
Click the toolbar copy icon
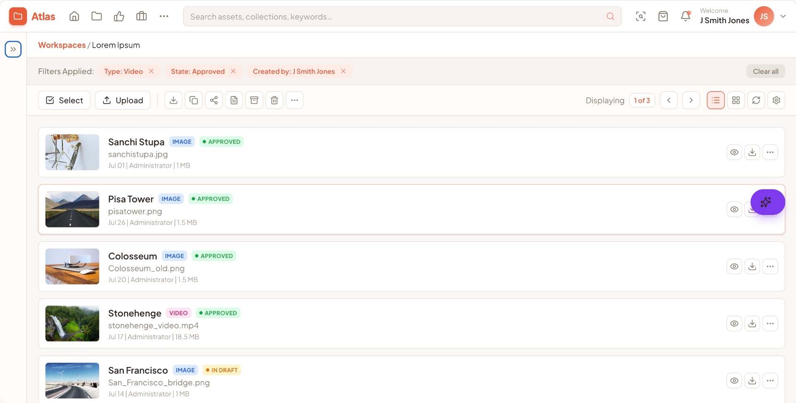click(194, 100)
